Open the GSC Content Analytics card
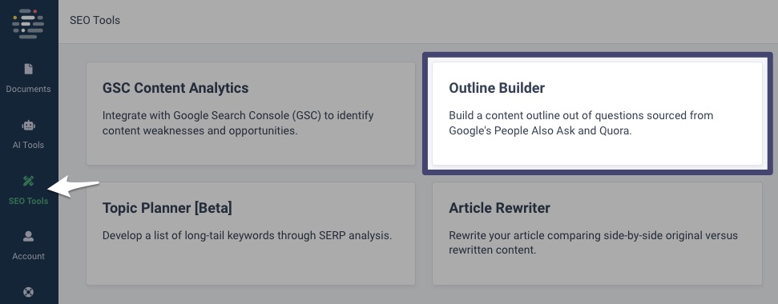 [x=251, y=114]
